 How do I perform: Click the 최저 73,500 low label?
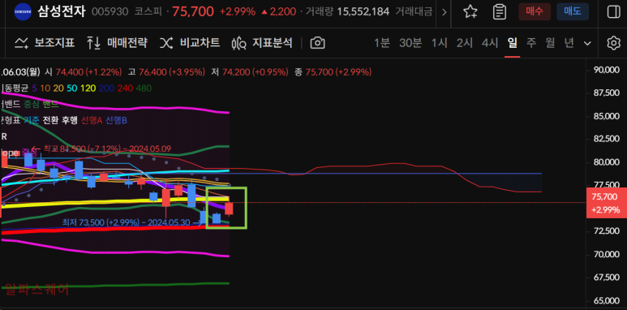point(126,222)
